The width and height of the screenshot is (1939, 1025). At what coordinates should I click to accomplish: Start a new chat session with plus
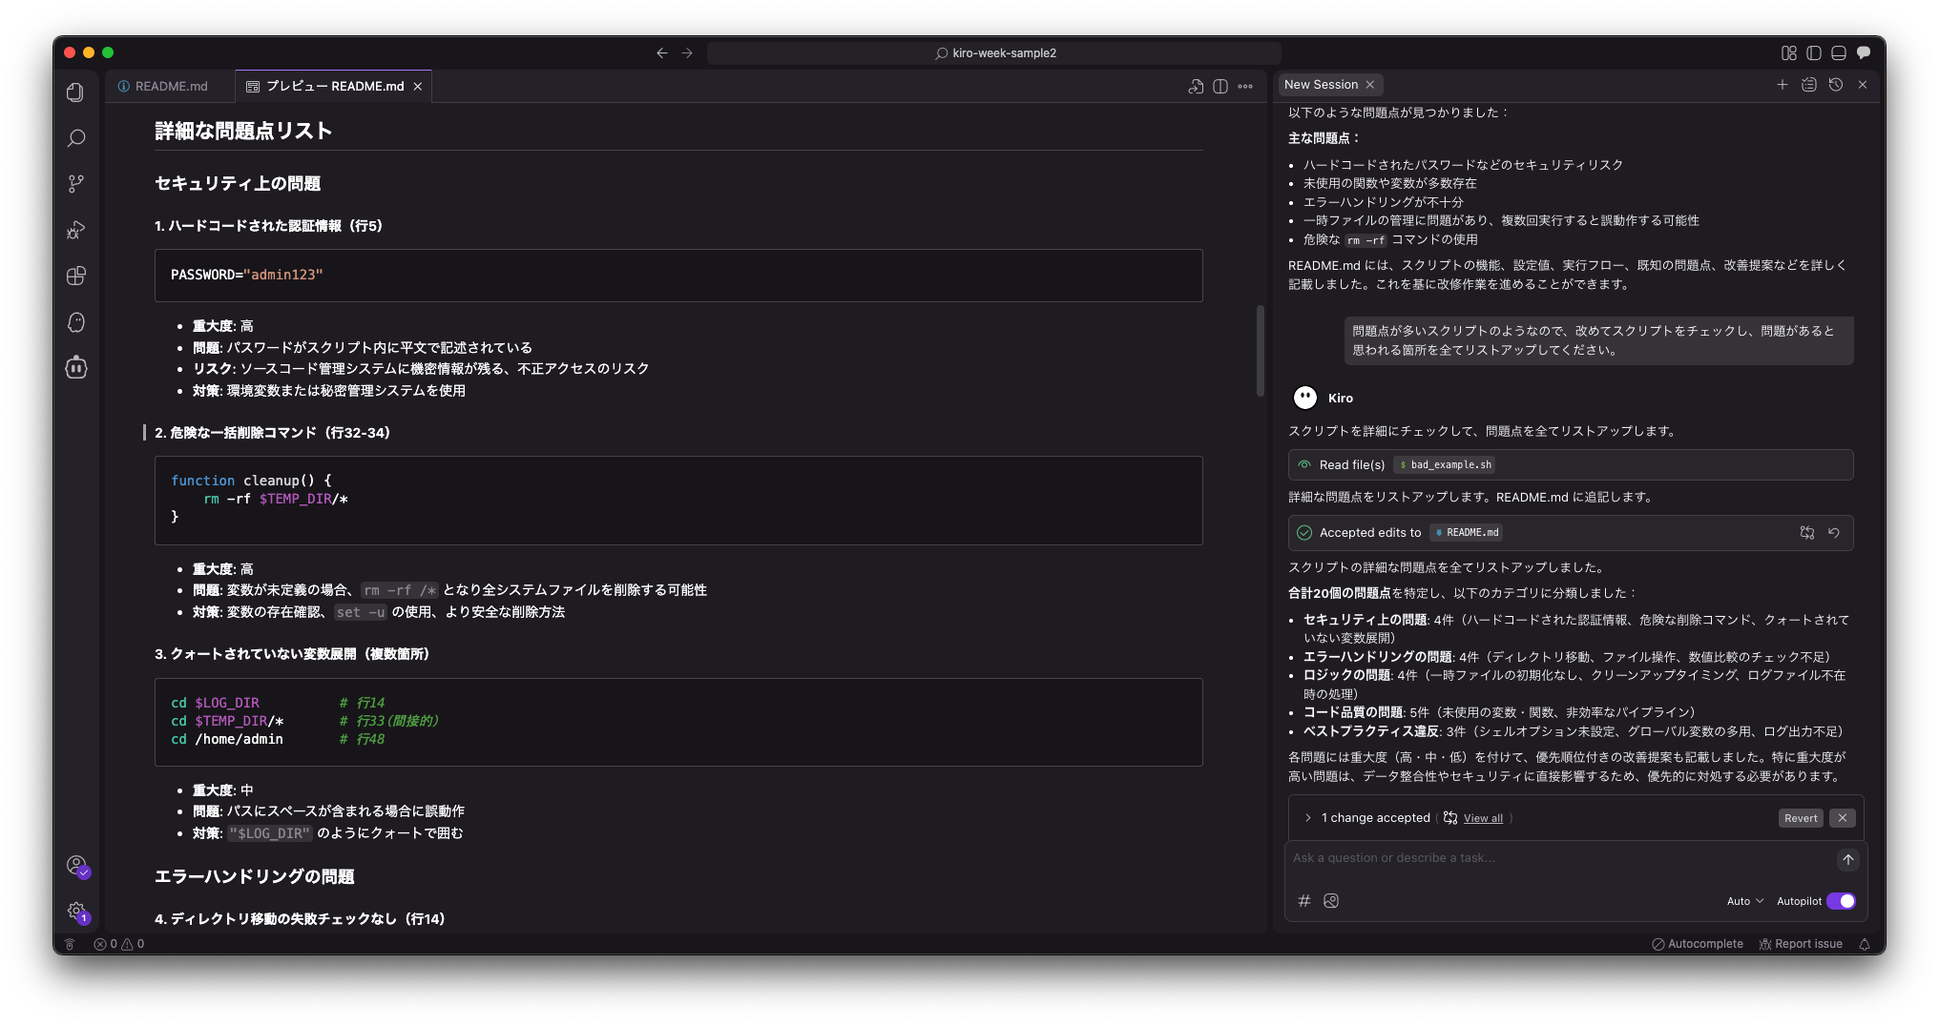pyautogui.click(x=1782, y=85)
